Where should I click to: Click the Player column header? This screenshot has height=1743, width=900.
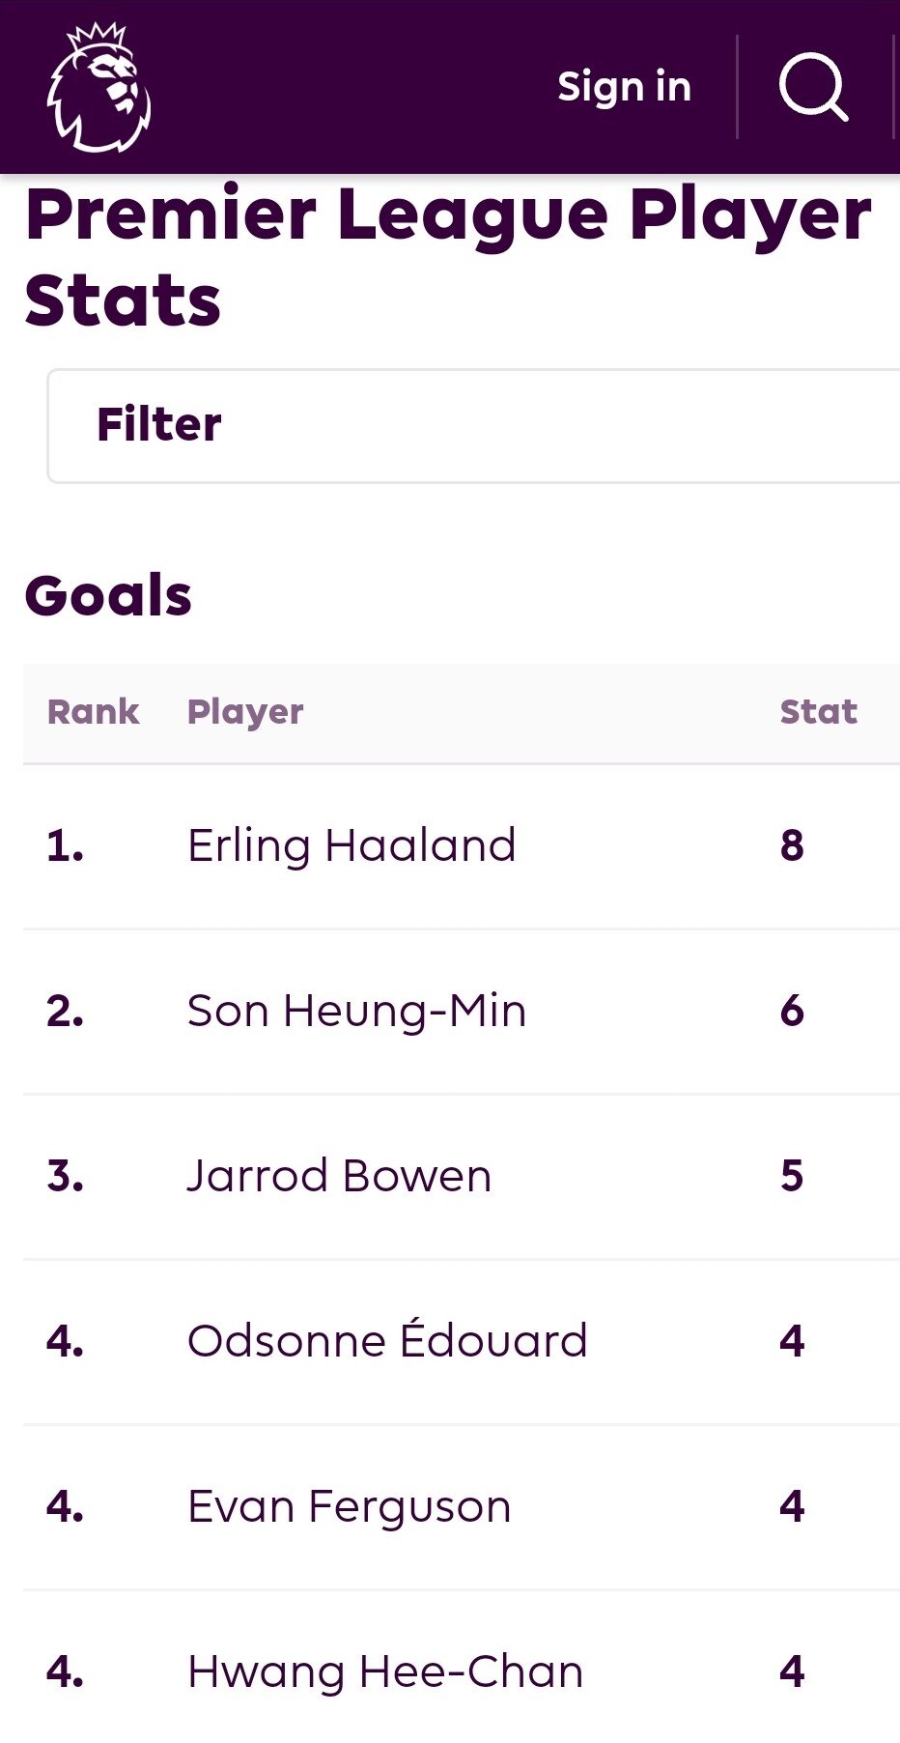[245, 712]
